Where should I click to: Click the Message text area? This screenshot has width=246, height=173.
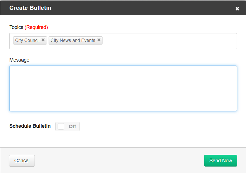click(x=123, y=88)
